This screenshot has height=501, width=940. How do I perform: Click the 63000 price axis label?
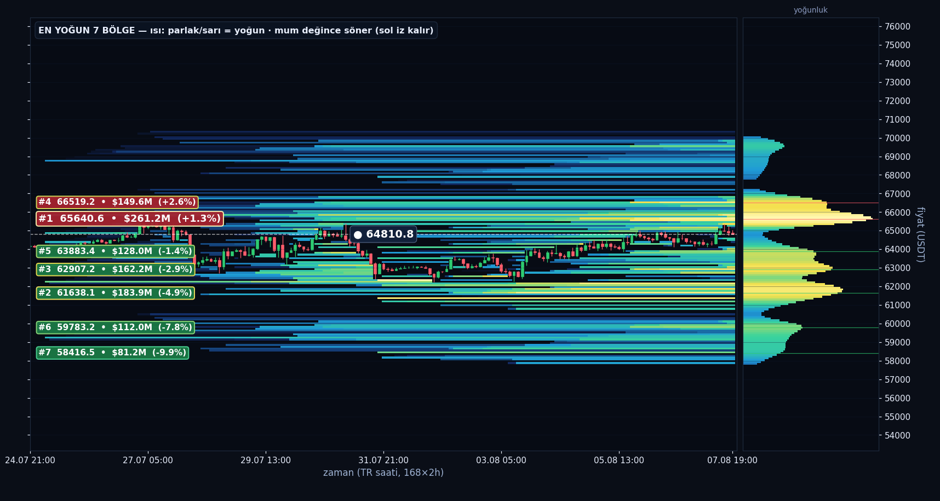pyautogui.click(x=898, y=268)
